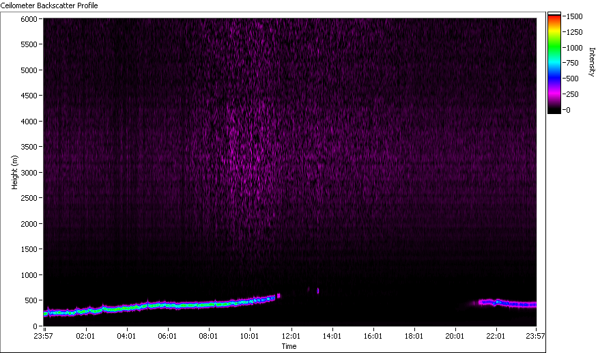The height and width of the screenshot is (353, 598).
Task: Click the 16:01 time tick label
Action: [373, 336]
